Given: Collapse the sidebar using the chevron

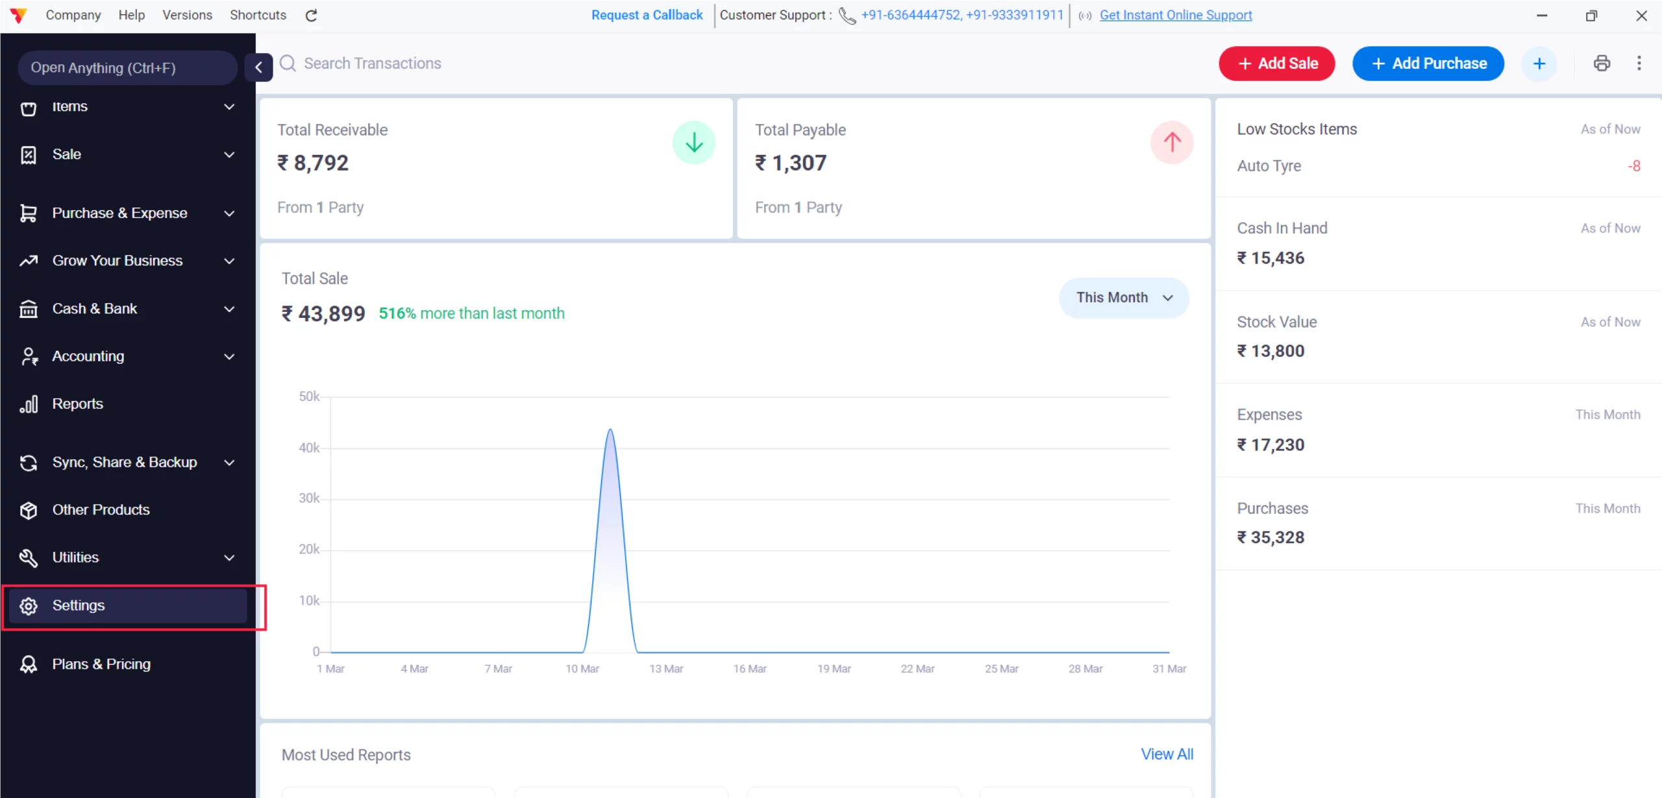Looking at the screenshot, I should [258, 67].
